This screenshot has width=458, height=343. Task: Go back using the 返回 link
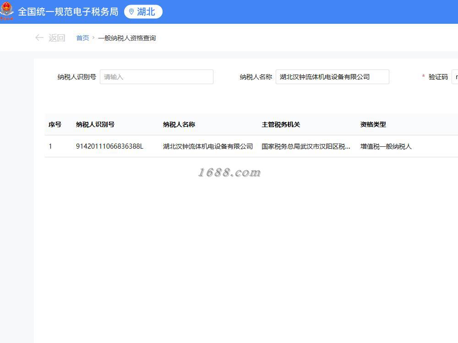click(x=57, y=38)
